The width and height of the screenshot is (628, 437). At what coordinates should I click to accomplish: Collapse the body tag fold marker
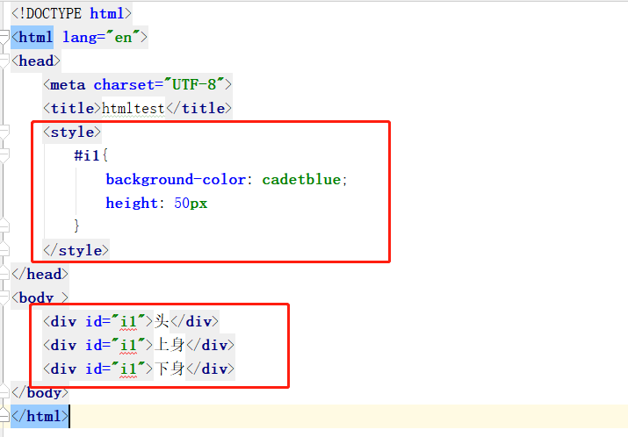click(4, 297)
